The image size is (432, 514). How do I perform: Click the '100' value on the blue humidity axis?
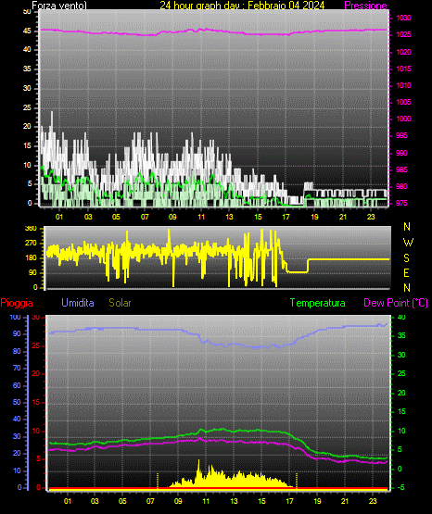point(16,317)
